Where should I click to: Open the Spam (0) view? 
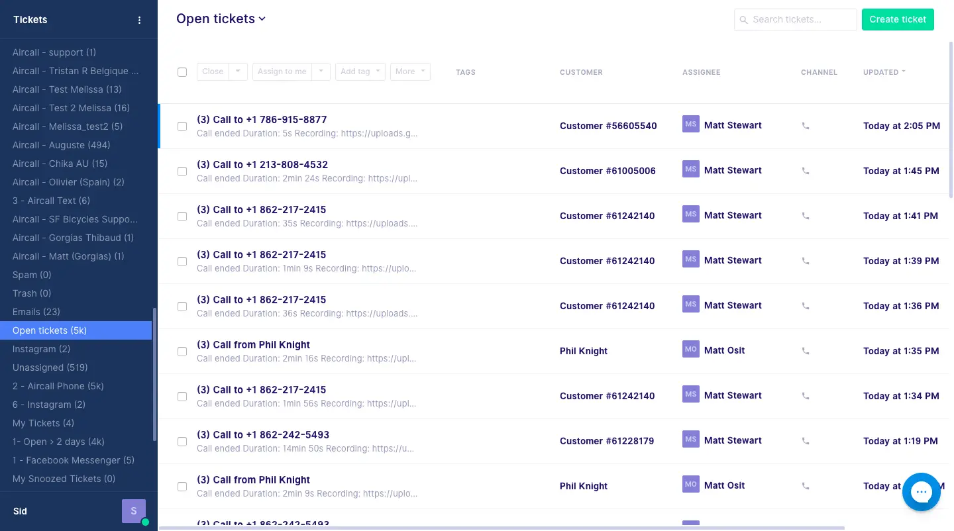(32, 275)
